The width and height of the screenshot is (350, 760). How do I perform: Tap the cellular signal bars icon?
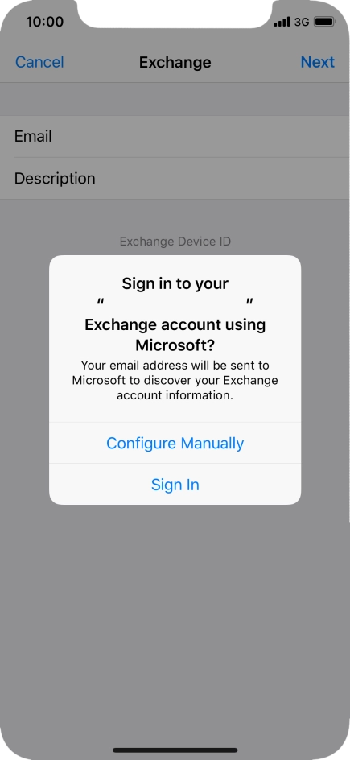point(282,22)
